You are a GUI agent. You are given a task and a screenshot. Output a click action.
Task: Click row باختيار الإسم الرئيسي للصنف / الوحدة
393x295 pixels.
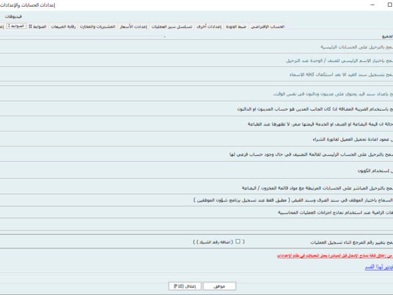click(196, 60)
